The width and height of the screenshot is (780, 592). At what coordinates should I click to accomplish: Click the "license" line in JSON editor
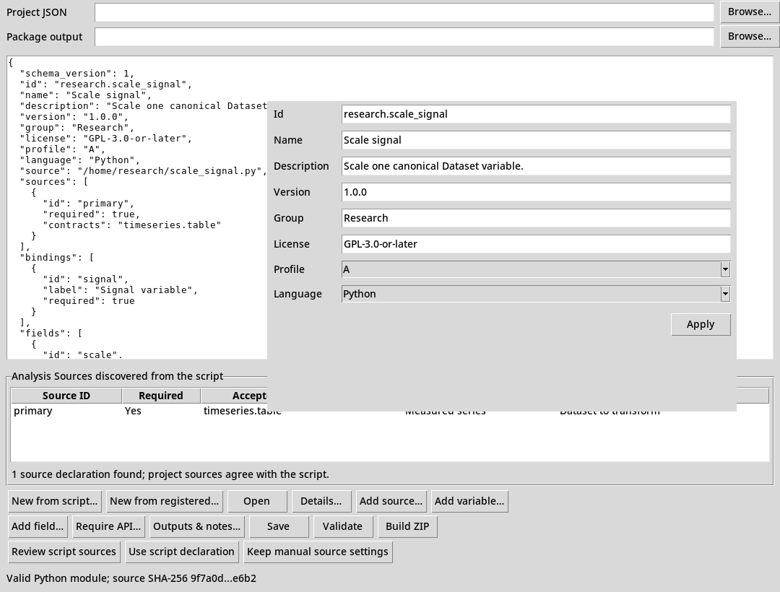coord(105,138)
